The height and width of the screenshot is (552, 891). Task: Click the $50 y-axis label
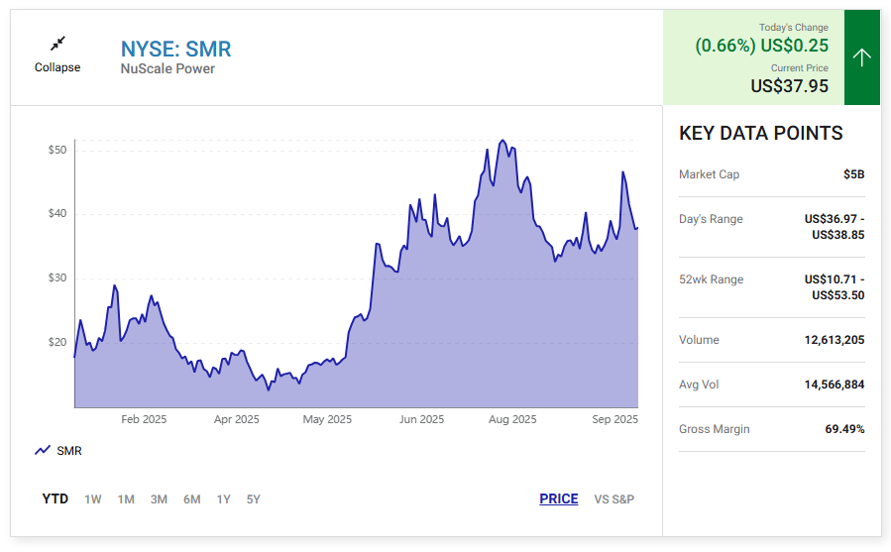(57, 150)
